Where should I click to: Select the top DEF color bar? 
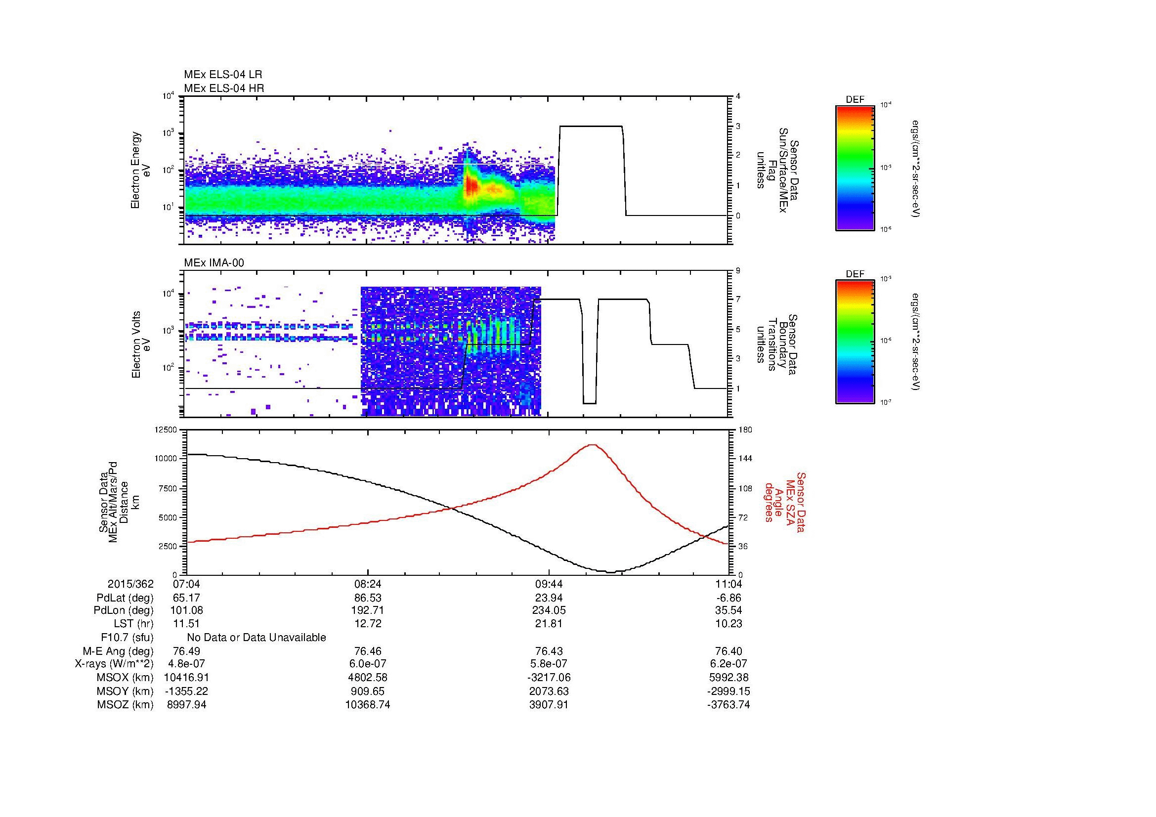coord(855,168)
